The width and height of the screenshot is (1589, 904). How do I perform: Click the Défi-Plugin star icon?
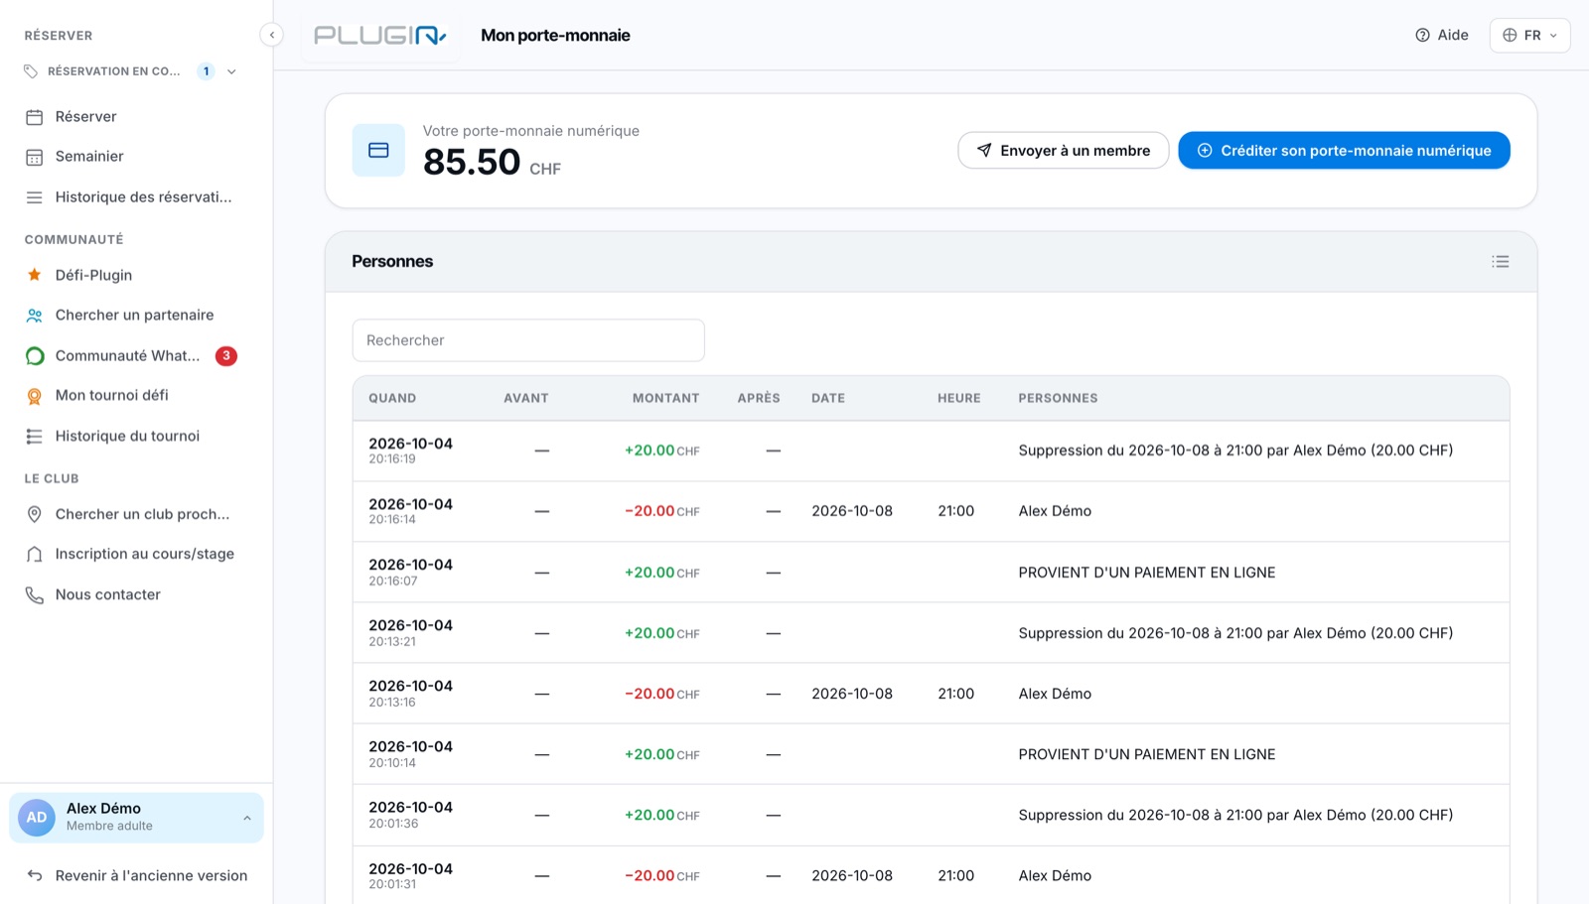click(35, 275)
